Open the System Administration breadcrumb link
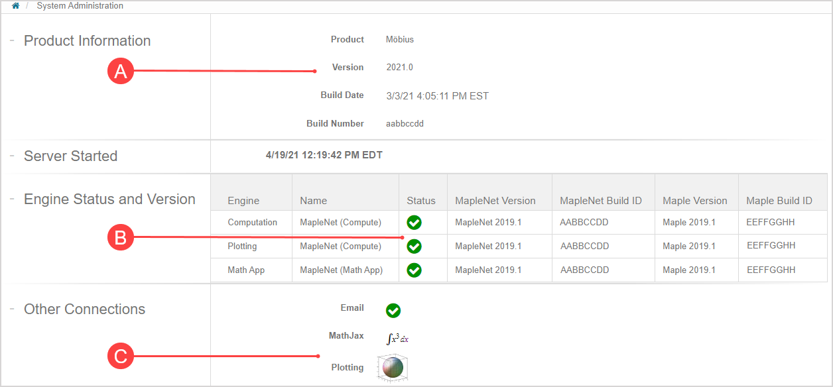Screen dimensions: 833x387 coord(80,5)
